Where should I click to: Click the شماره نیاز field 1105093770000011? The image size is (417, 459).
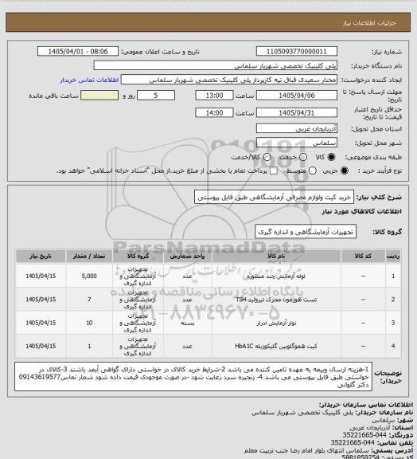297,52
